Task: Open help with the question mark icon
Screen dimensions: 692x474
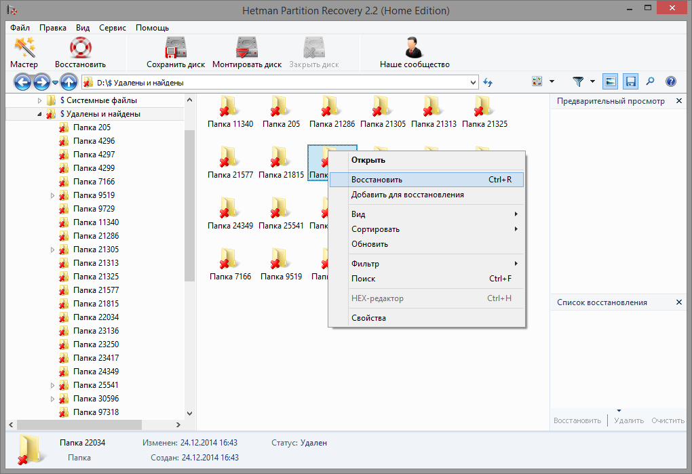Action: [x=671, y=81]
